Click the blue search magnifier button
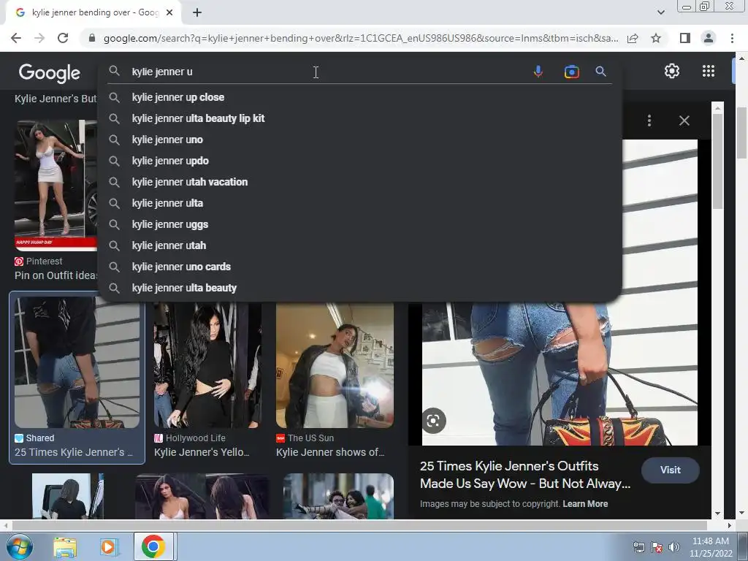This screenshot has height=561, width=748. click(x=600, y=72)
